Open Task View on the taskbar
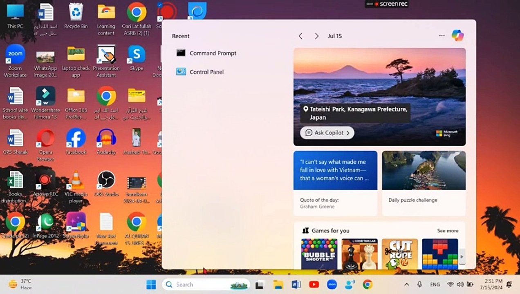 click(259, 285)
